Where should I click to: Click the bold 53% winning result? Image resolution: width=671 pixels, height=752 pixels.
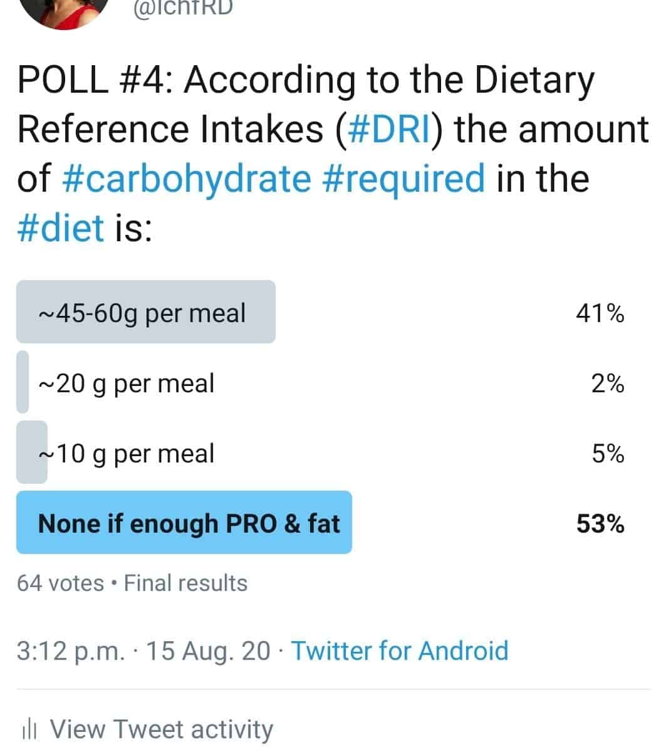pos(600,523)
